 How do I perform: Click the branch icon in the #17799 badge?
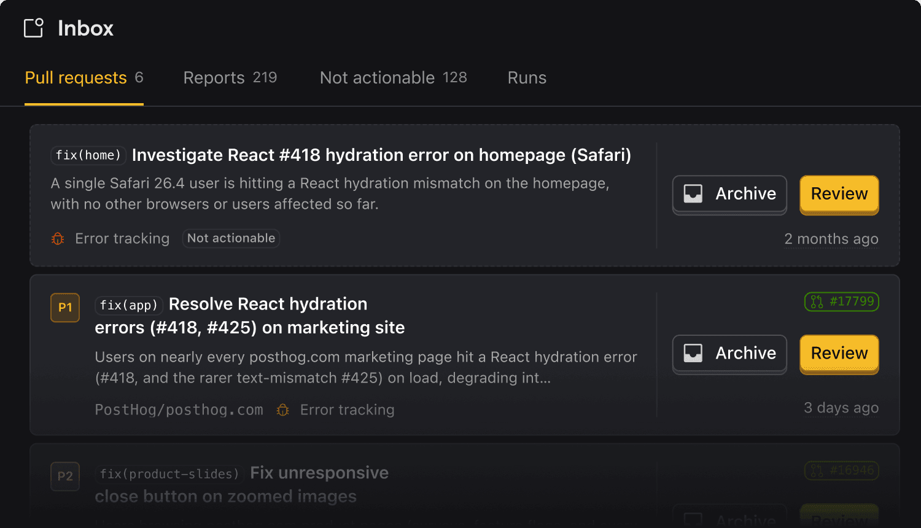tap(817, 301)
